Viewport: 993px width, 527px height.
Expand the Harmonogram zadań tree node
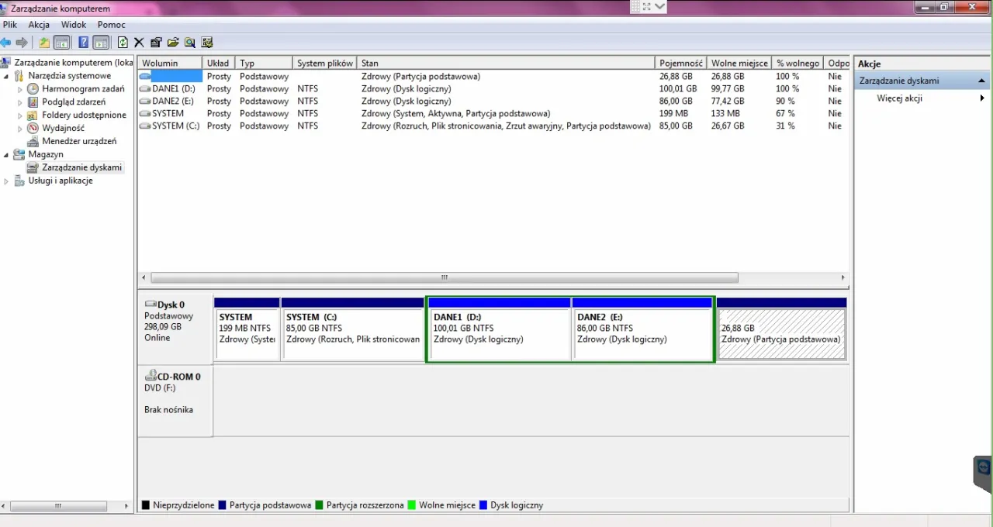19,88
